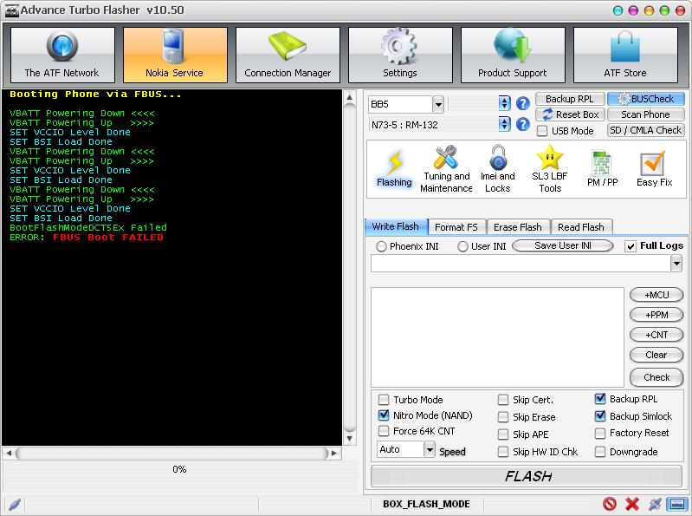Expand the INI file path dropdown
Viewport: 692px width, 516px height.
[676, 264]
